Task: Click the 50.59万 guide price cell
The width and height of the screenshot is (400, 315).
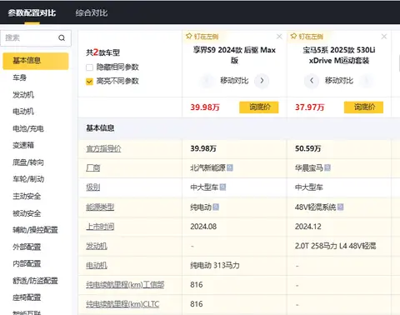Action: pyautogui.click(x=307, y=148)
